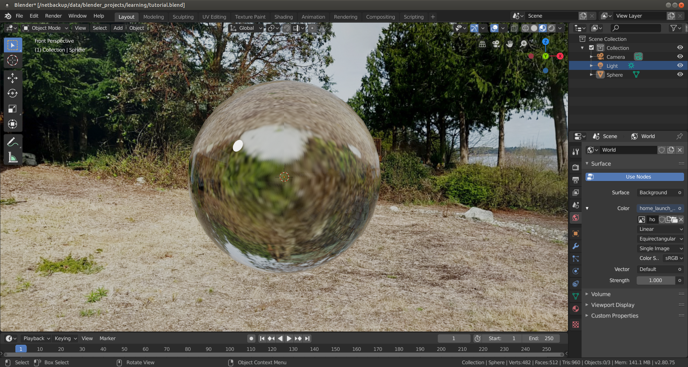
Task: Open the Modifiers wrench properties tab
Action: click(x=575, y=246)
